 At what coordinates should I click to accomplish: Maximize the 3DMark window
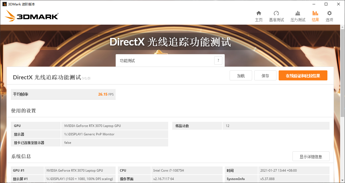[x=326, y=4]
